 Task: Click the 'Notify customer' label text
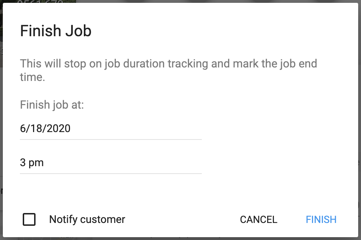87,219
